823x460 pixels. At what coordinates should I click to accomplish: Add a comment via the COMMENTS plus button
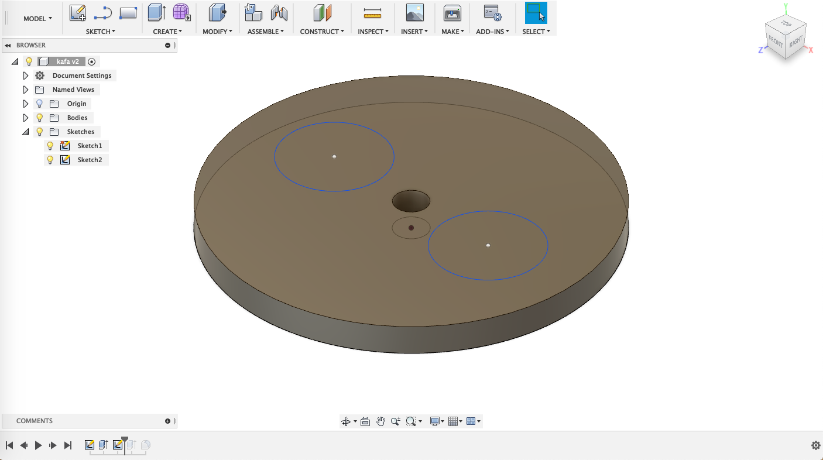pyautogui.click(x=167, y=420)
